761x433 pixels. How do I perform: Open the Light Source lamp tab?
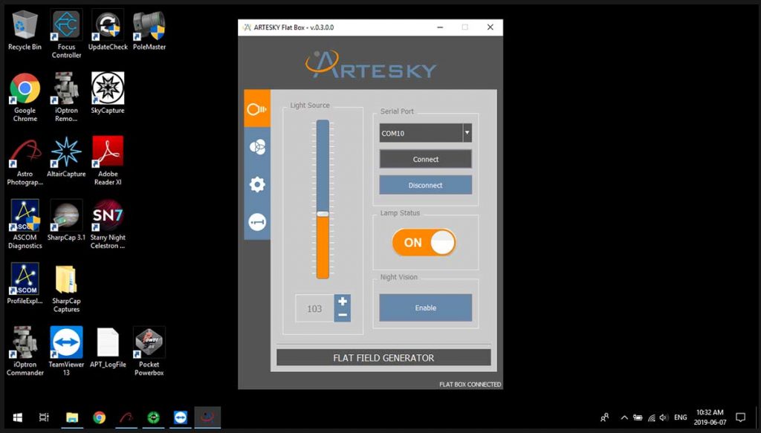tap(257, 109)
